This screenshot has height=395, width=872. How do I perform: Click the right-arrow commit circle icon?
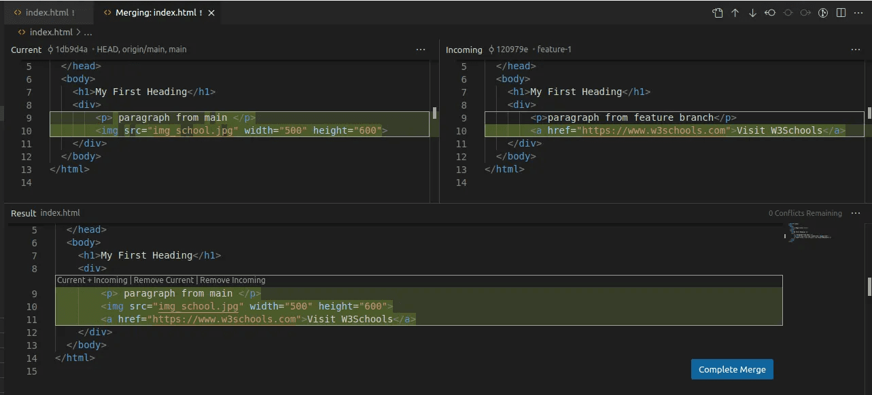point(805,13)
